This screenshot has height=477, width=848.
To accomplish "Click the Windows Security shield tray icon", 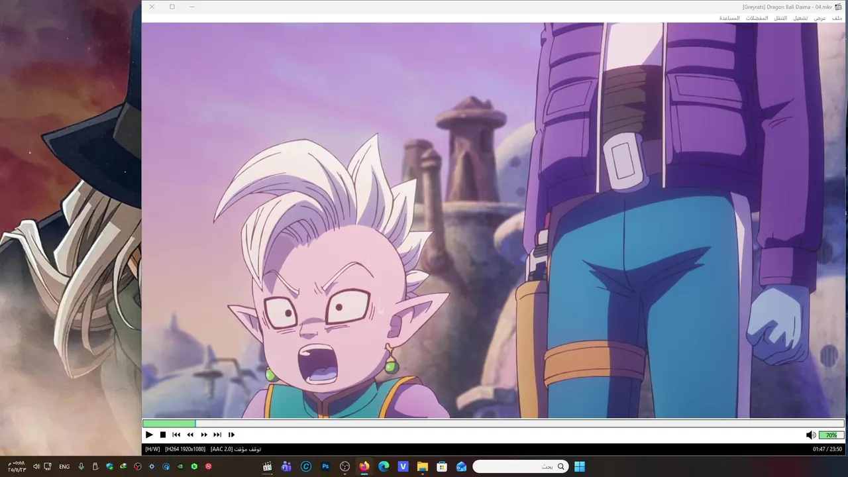I will 109,466.
